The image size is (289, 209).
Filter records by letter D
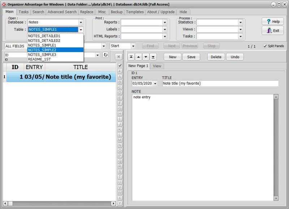point(120,93)
